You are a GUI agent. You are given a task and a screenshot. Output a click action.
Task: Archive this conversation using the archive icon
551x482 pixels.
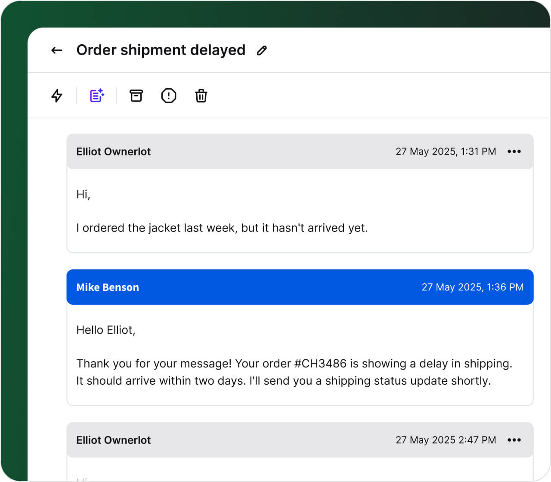136,96
